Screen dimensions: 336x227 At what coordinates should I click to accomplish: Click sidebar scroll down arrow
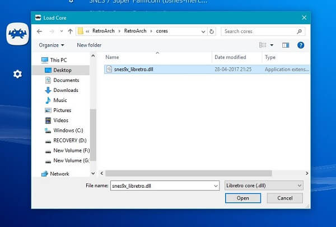point(93,173)
